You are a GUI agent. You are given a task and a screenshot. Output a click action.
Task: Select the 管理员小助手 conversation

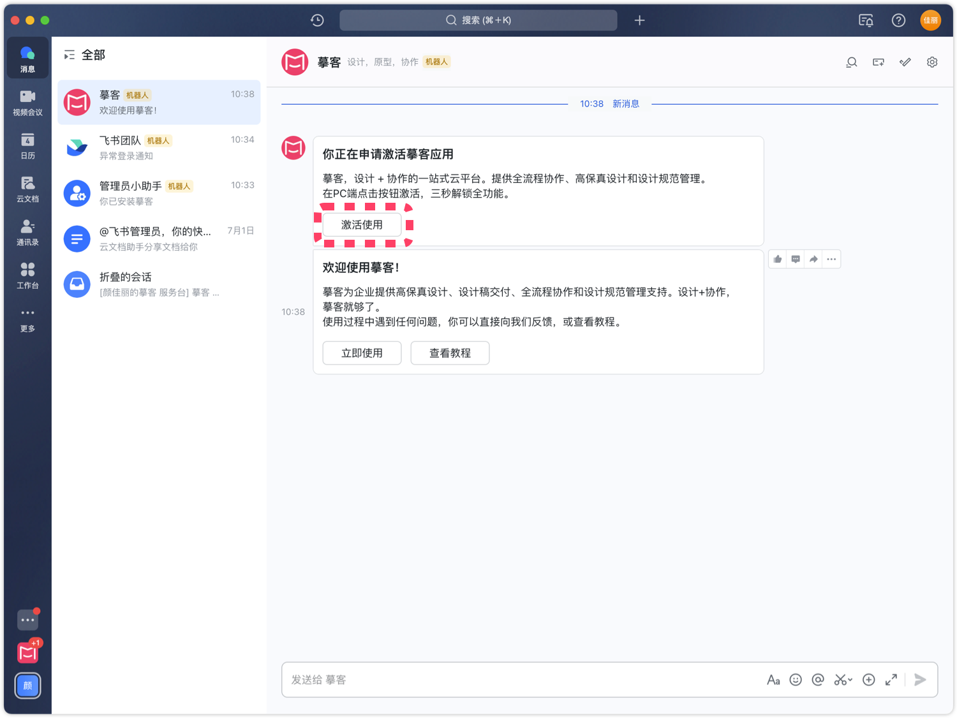pos(159,193)
